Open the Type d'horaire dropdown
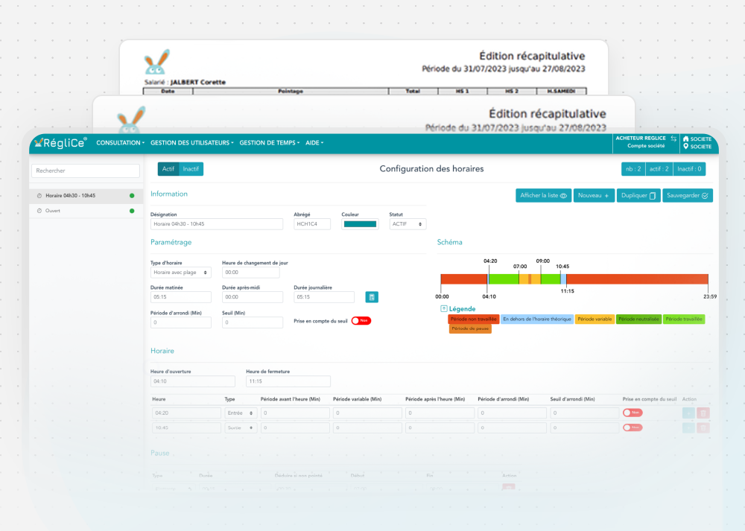This screenshot has height=531, width=745. 180,273
